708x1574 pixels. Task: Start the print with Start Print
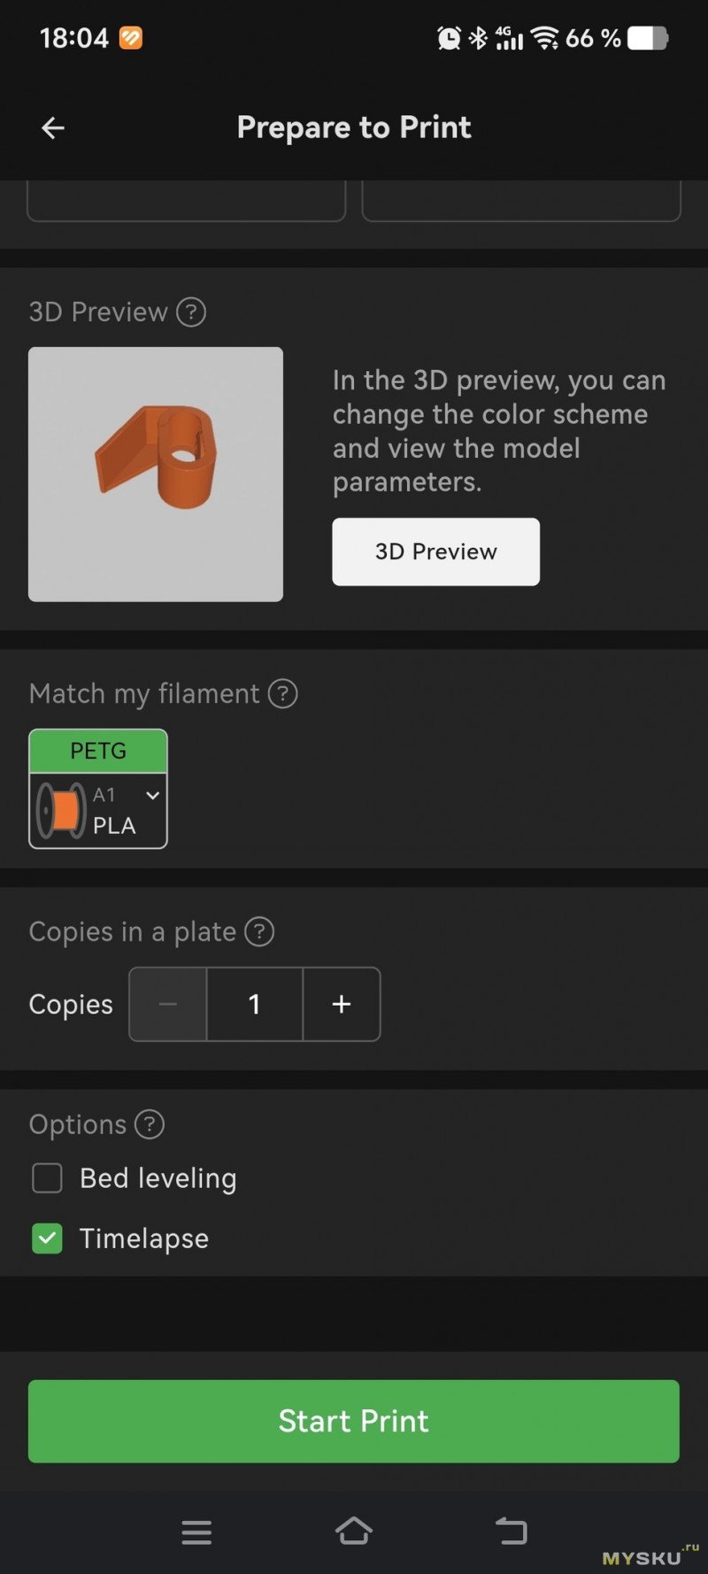(354, 1421)
